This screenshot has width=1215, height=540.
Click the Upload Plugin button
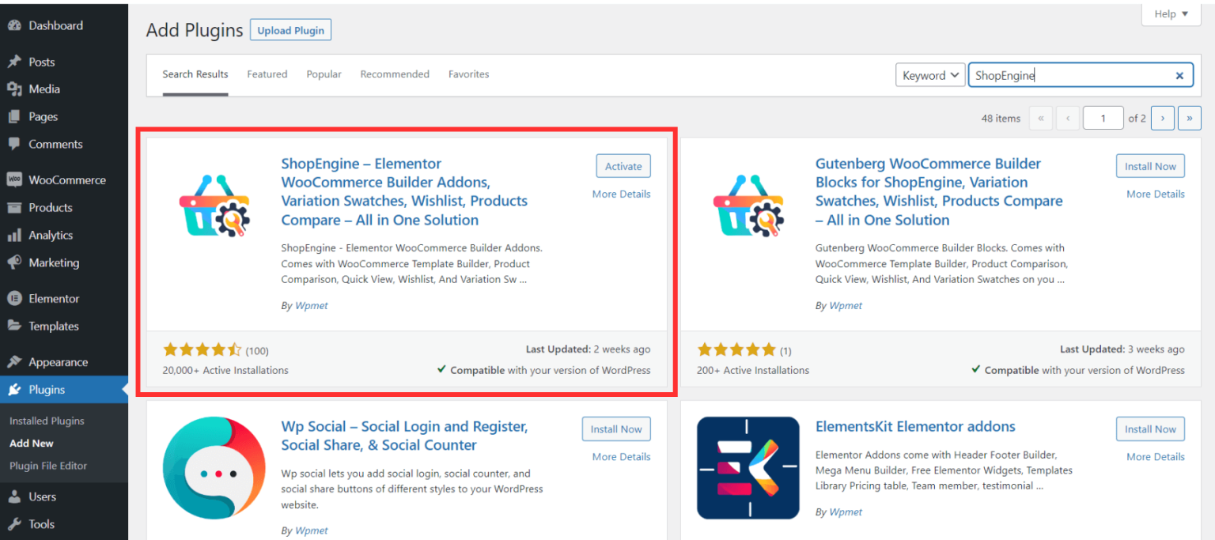[x=290, y=29]
